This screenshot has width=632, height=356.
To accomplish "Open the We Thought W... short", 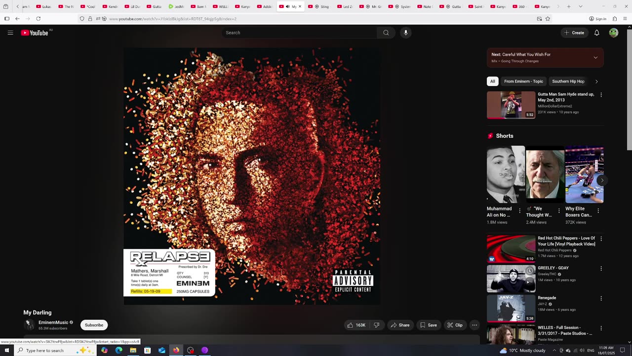I will [545, 175].
